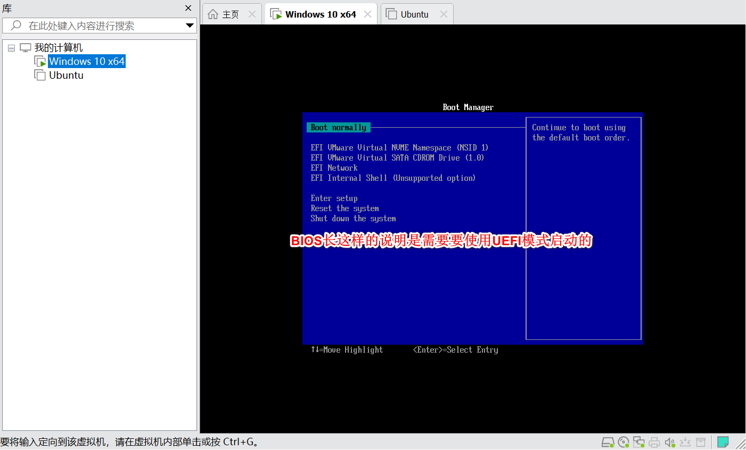Click the Move Highlight hint text
The width and height of the screenshot is (746, 450).
(x=347, y=349)
